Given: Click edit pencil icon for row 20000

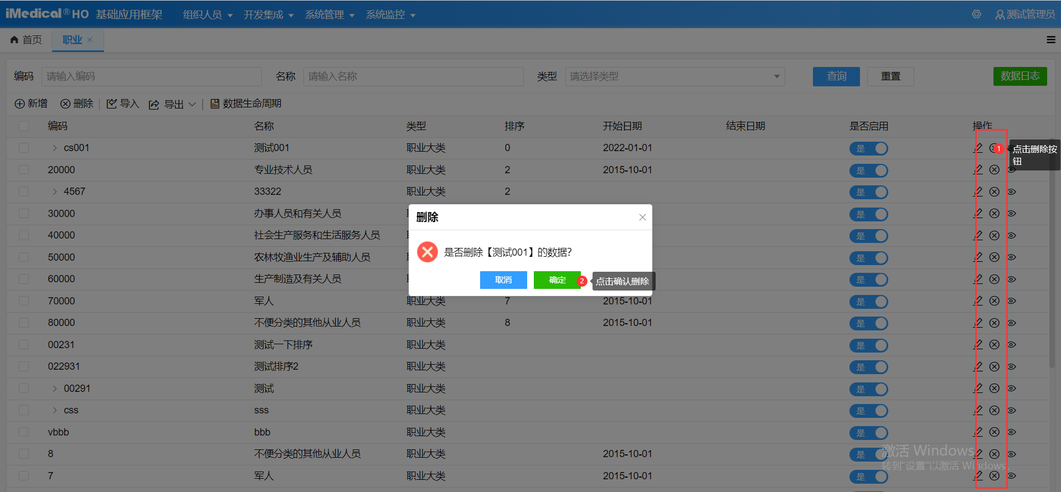Looking at the screenshot, I should (x=978, y=170).
